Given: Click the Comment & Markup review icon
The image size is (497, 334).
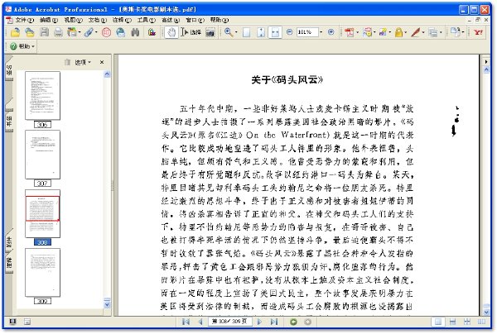Looking at the screenshot, I should click(367, 32).
